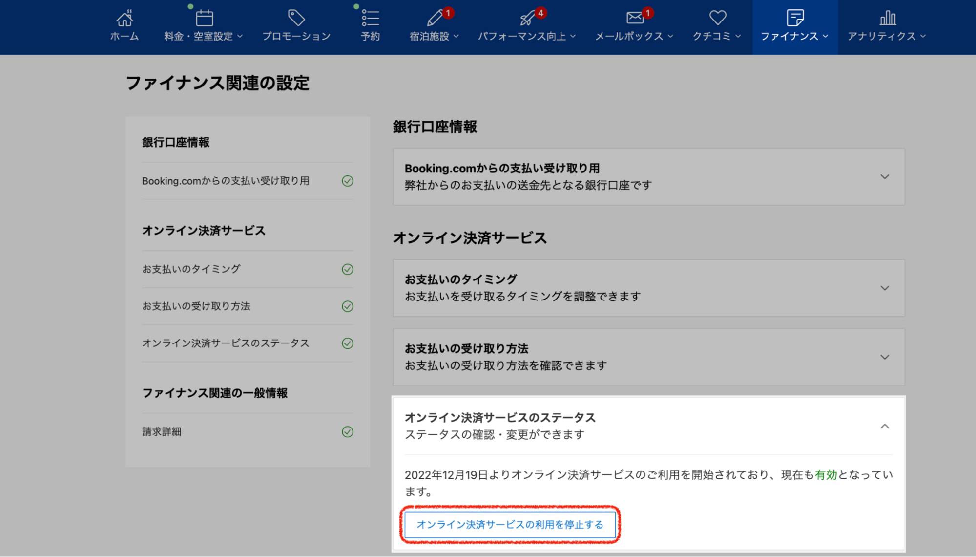Screen dimensions: 976x557
Task: Select オンライン決済サービスのステータス sidebar item
Action: (226, 343)
